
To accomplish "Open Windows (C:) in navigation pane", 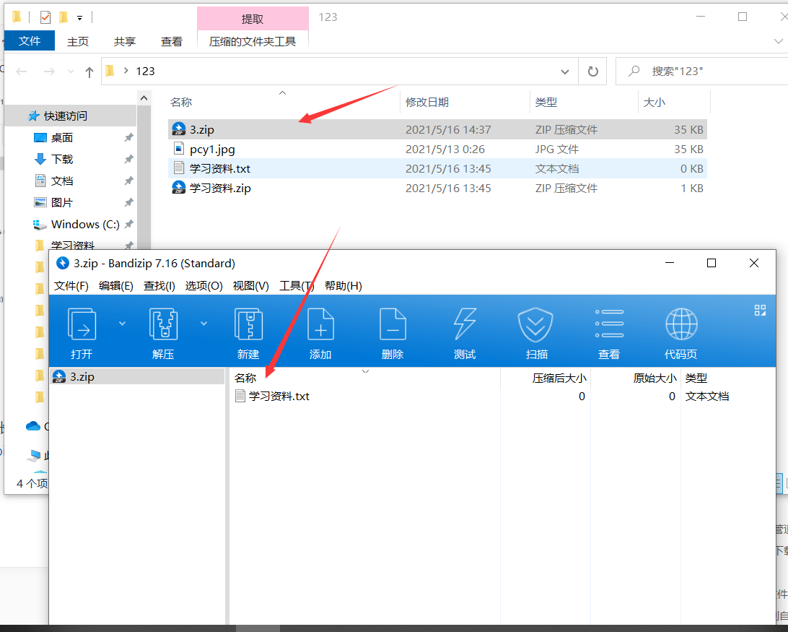I will point(85,224).
